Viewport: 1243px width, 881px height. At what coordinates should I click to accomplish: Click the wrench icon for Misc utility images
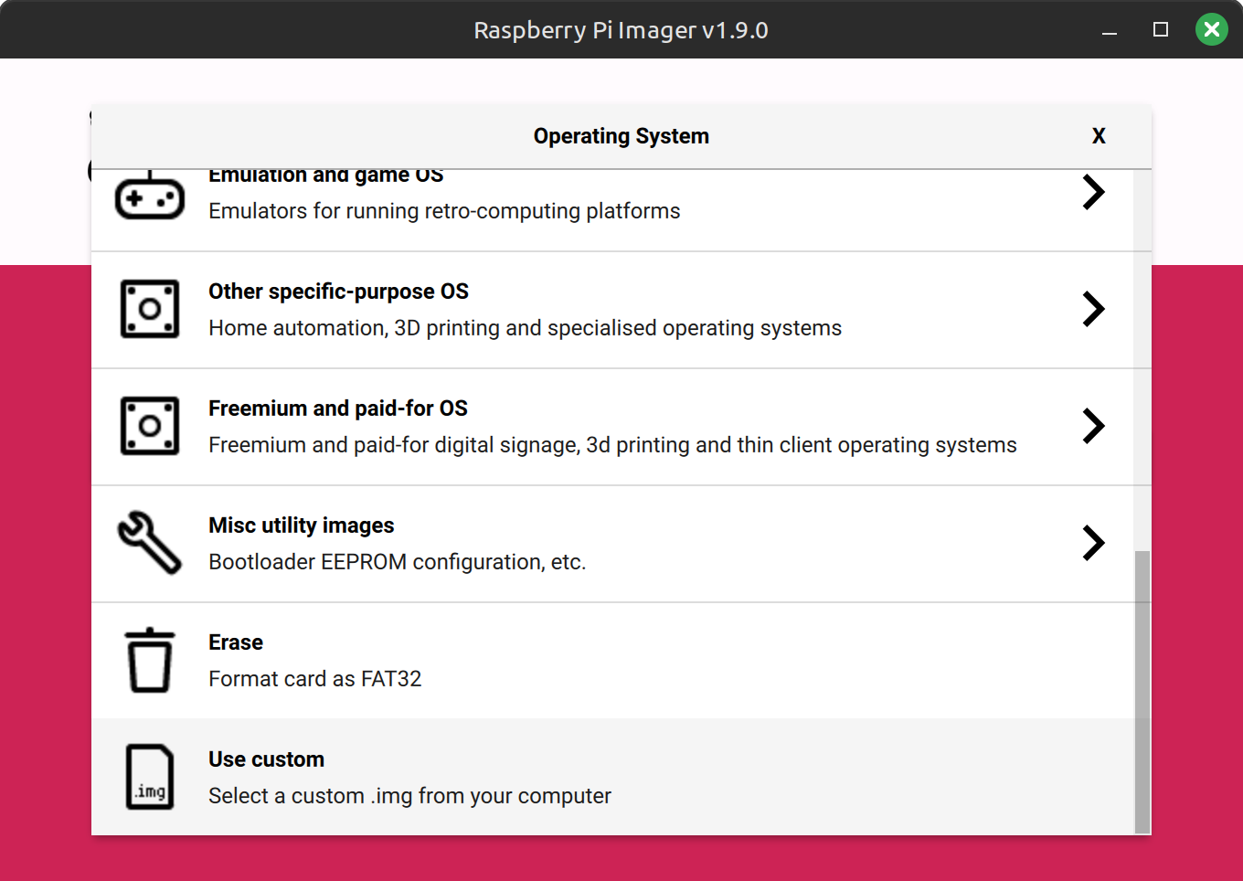click(150, 542)
